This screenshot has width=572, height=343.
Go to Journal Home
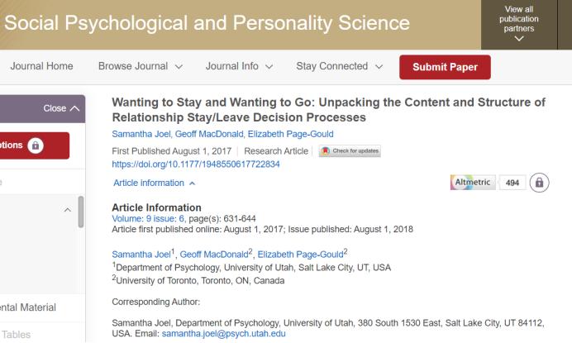click(x=41, y=66)
